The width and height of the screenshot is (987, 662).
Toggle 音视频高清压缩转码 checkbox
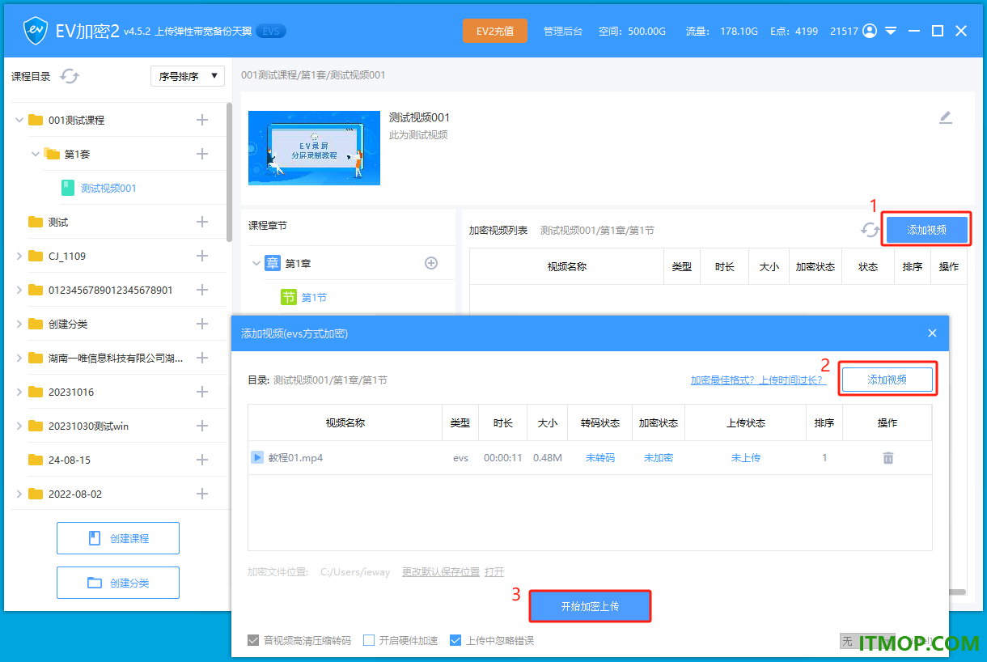253,640
